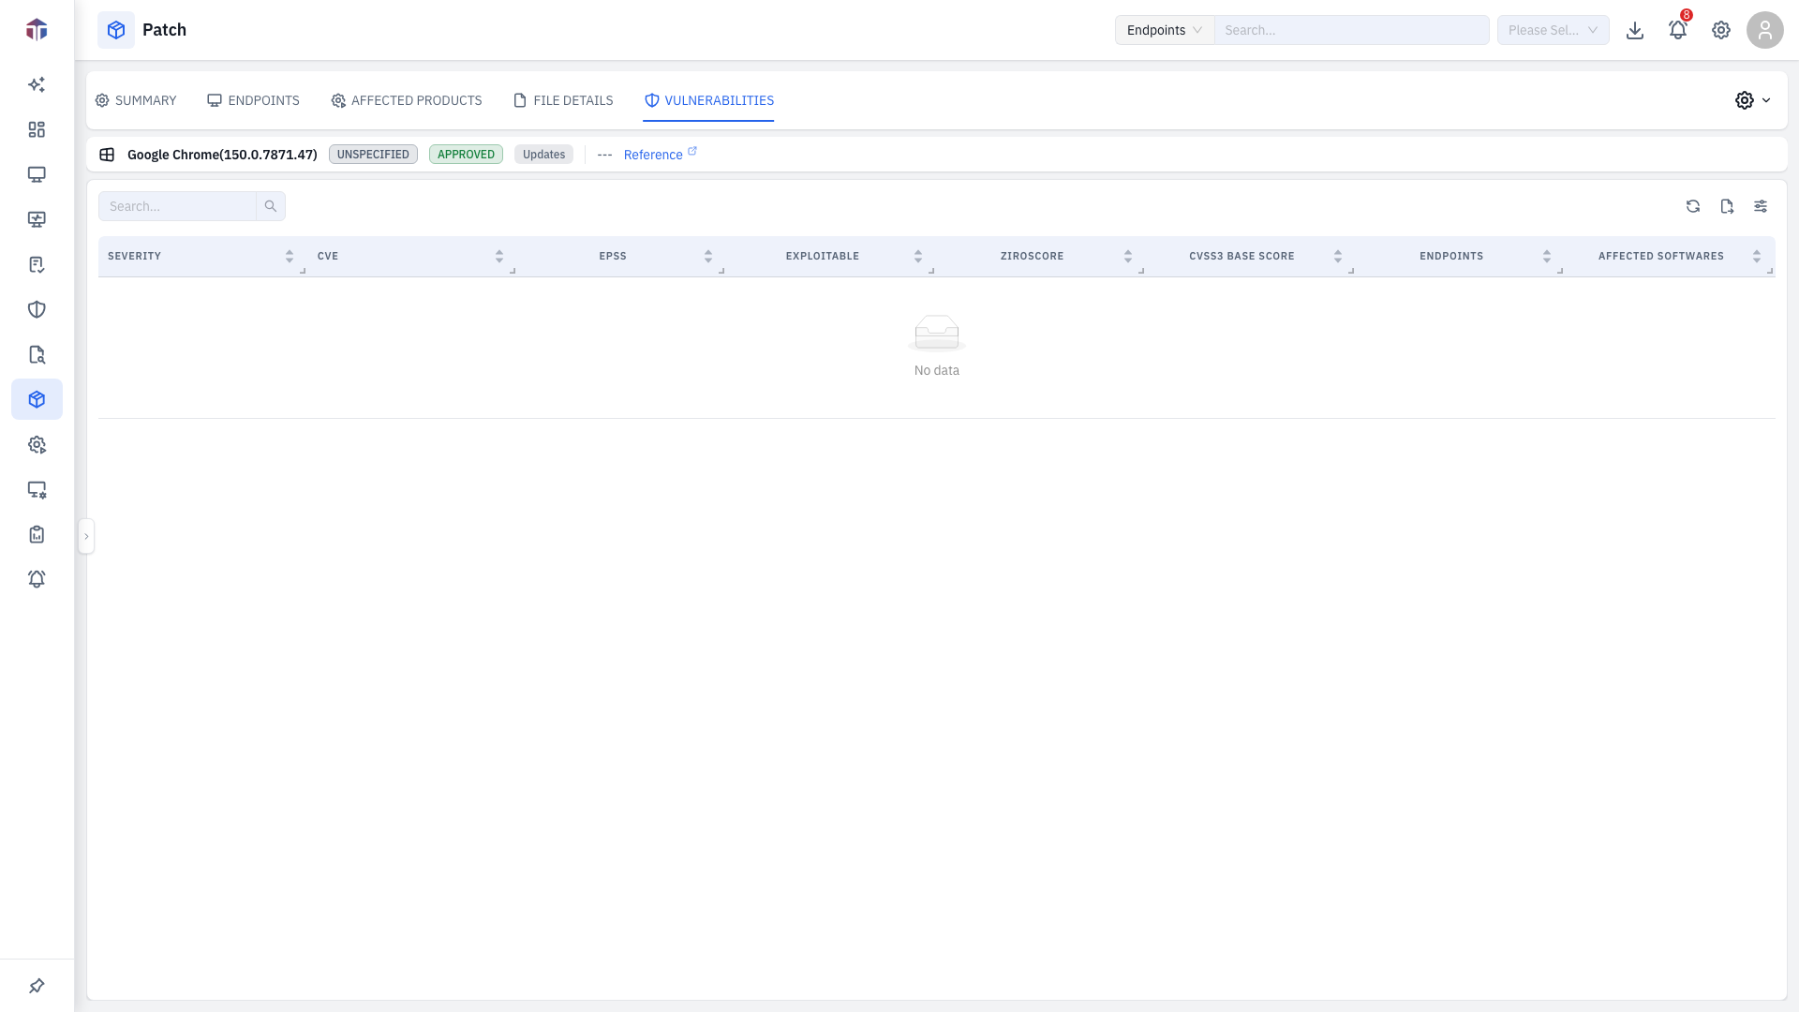Open the monitor settings sidebar icon
1799x1012 pixels.
(x=37, y=489)
